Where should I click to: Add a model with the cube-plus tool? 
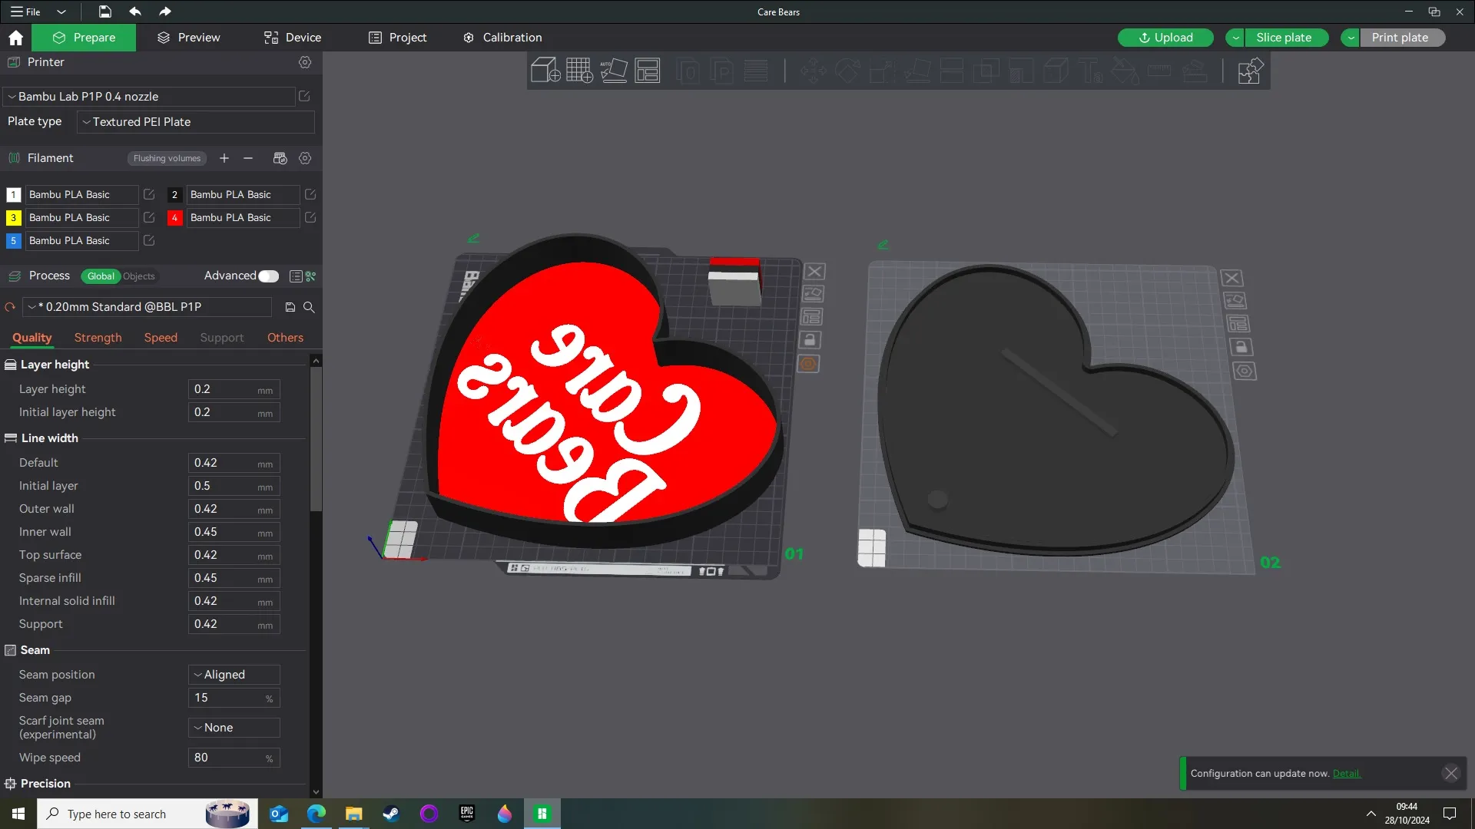click(545, 71)
